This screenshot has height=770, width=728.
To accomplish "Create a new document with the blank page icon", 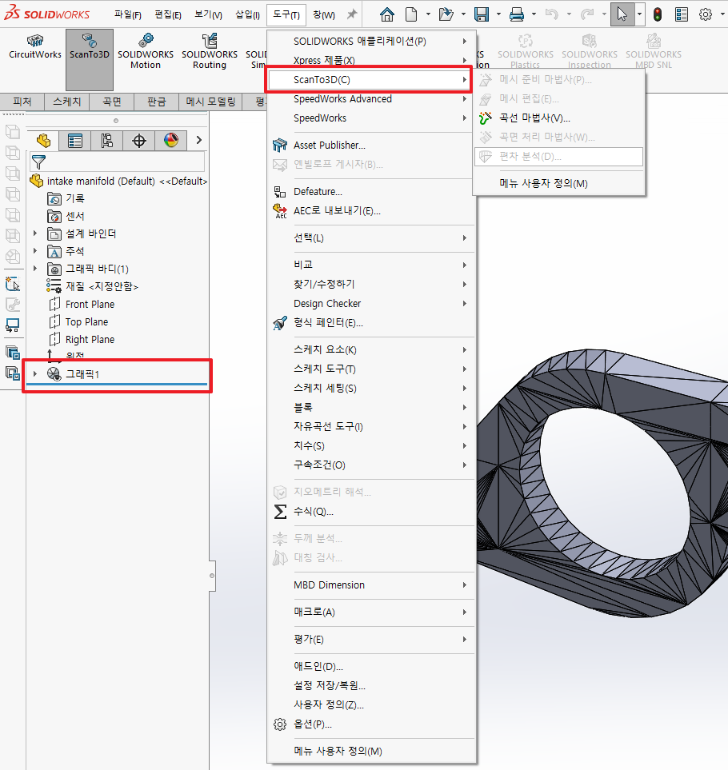I will pos(411,14).
